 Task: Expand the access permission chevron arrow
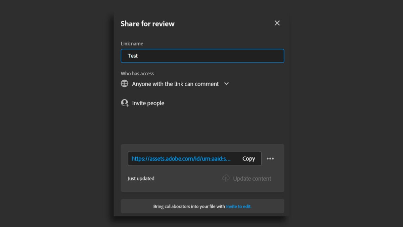226,84
